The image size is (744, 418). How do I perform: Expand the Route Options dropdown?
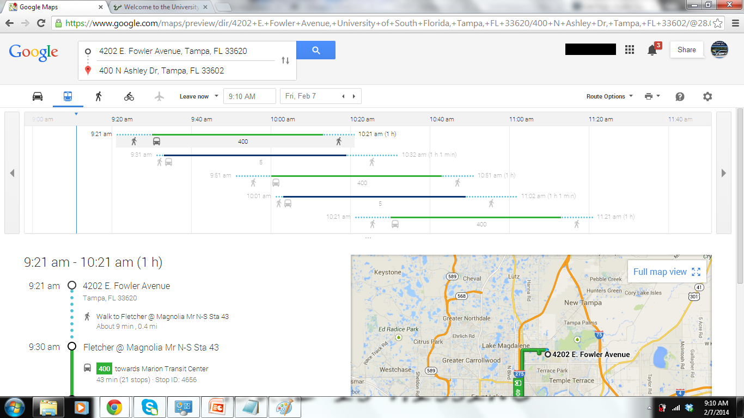point(609,96)
